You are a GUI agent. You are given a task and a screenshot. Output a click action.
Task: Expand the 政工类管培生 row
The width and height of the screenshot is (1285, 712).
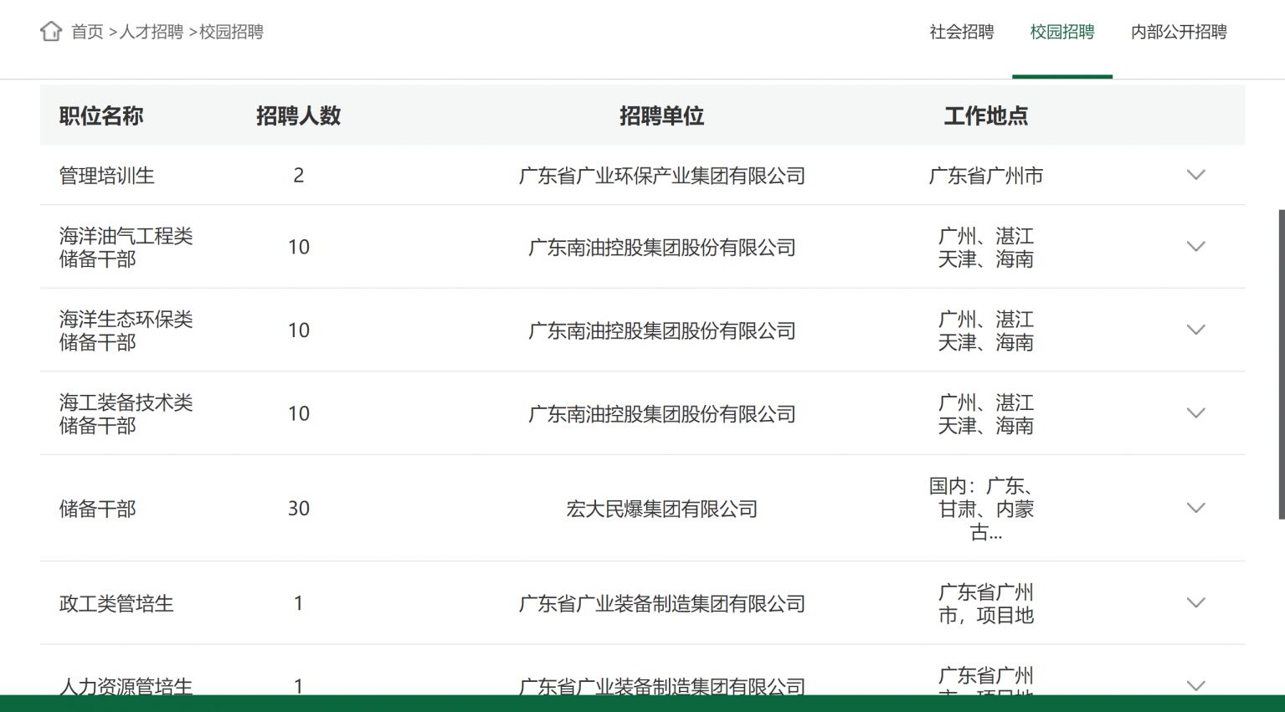click(x=1196, y=602)
